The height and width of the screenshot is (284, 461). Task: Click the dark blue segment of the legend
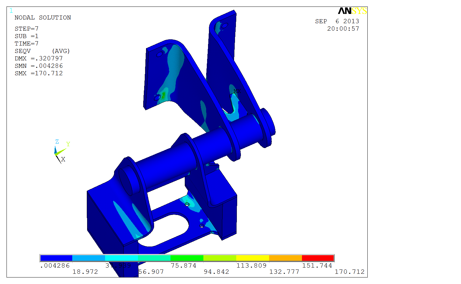(56, 258)
